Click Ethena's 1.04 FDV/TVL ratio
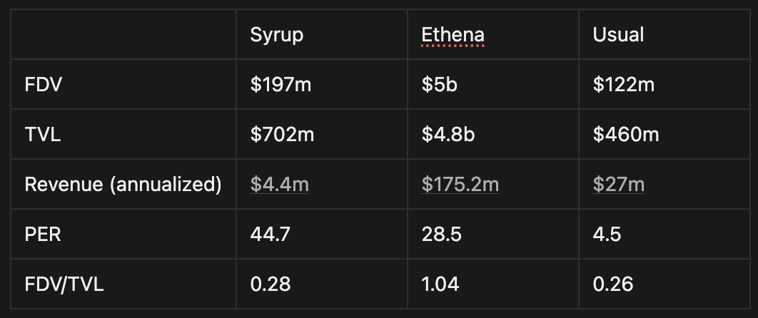Image resolution: width=758 pixels, height=318 pixels. point(440,284)
